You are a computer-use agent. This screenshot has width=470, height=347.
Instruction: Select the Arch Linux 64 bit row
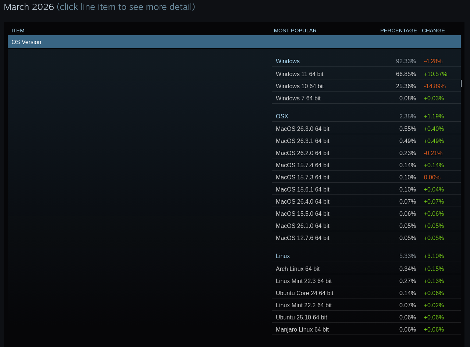pos(366,269)
